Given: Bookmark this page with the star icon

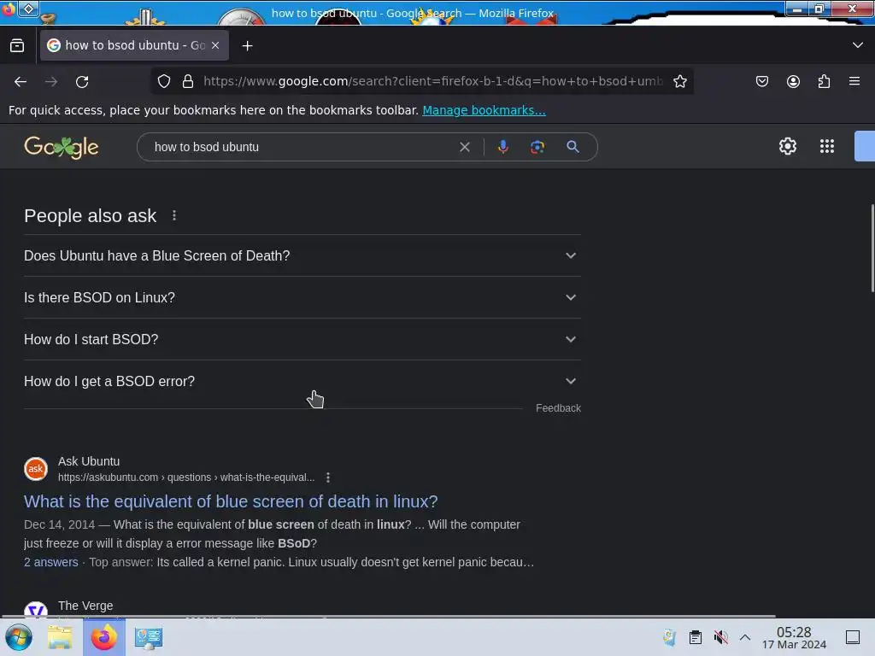Looking at the screenshot, I should click(x=679, y=81).
